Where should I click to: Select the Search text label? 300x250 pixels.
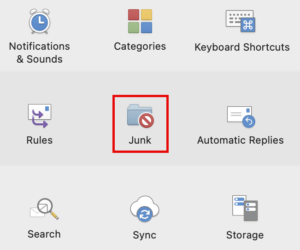(x=44, y=234)
